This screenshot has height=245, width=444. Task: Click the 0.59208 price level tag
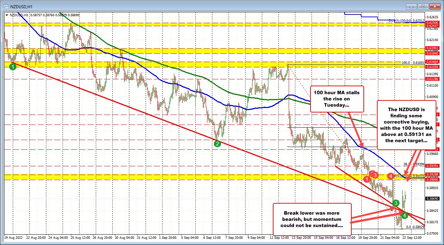pyautogui.click(x=433, y=175)
